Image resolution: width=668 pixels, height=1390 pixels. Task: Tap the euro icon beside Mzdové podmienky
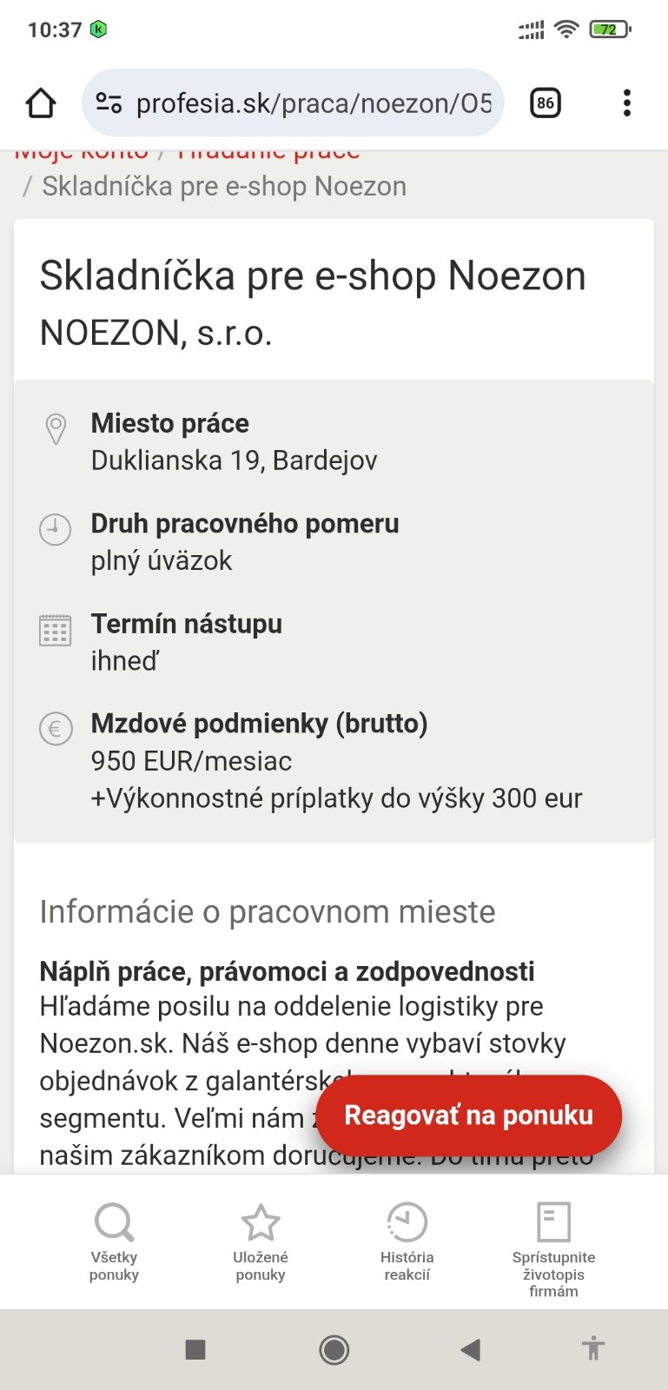click(x=56, y=729)
